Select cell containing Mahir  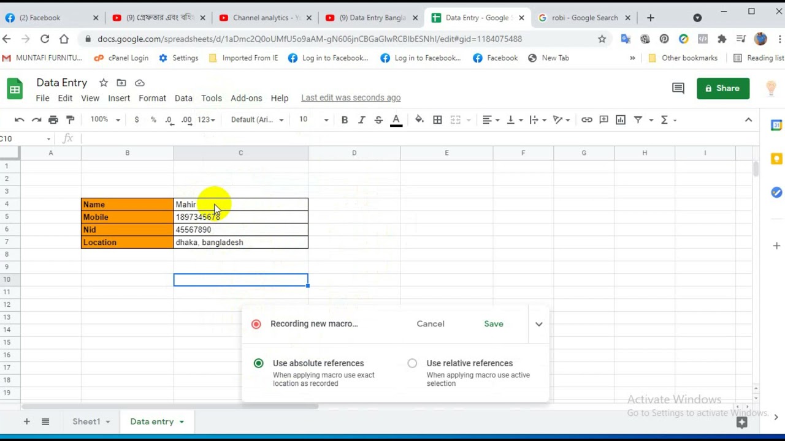240,205
